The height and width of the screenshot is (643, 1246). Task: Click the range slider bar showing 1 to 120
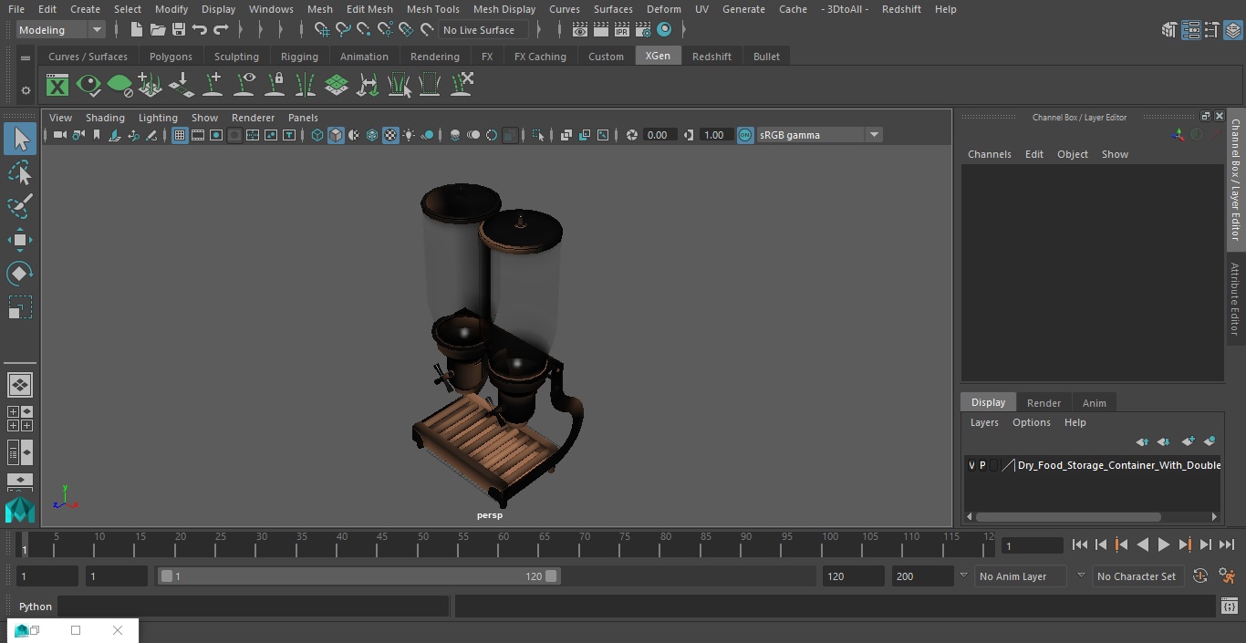(358, 576)
